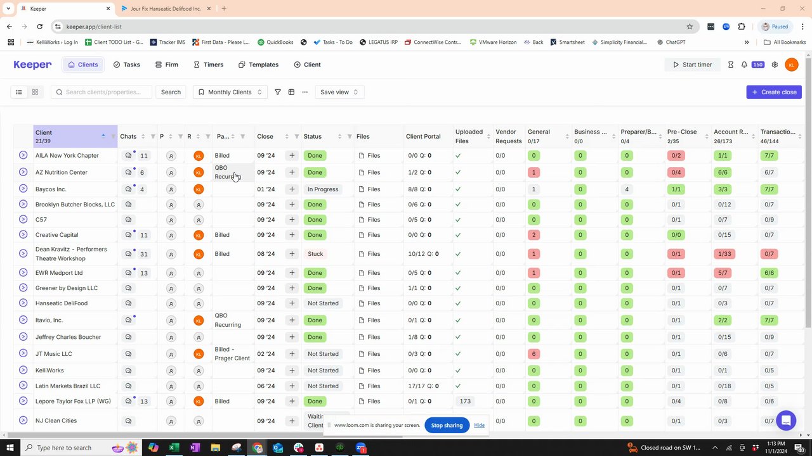The image size is (812, 456).
Task: Sort the table by Chats column
Action: (x=143, y=137)
